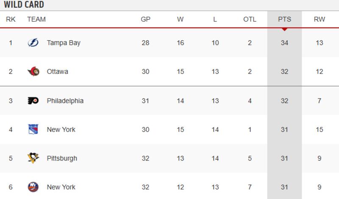
Task: Click the New York Rangers logo
Action: tap(33, 129)
